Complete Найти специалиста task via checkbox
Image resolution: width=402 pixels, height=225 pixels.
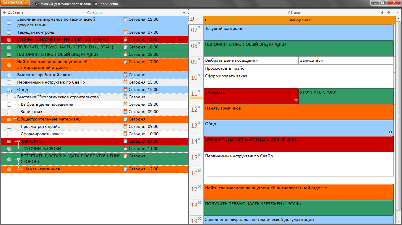click(9, 65)
